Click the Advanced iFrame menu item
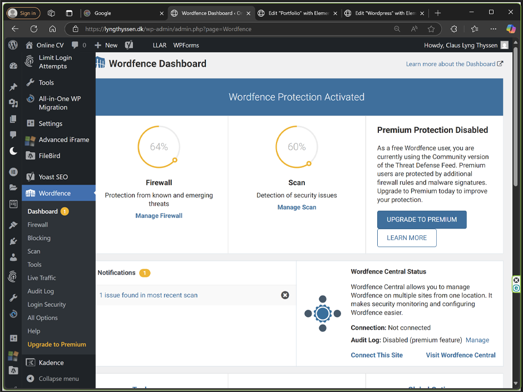Viewport: 523px width, 392px height. click(x=63, y=140)
